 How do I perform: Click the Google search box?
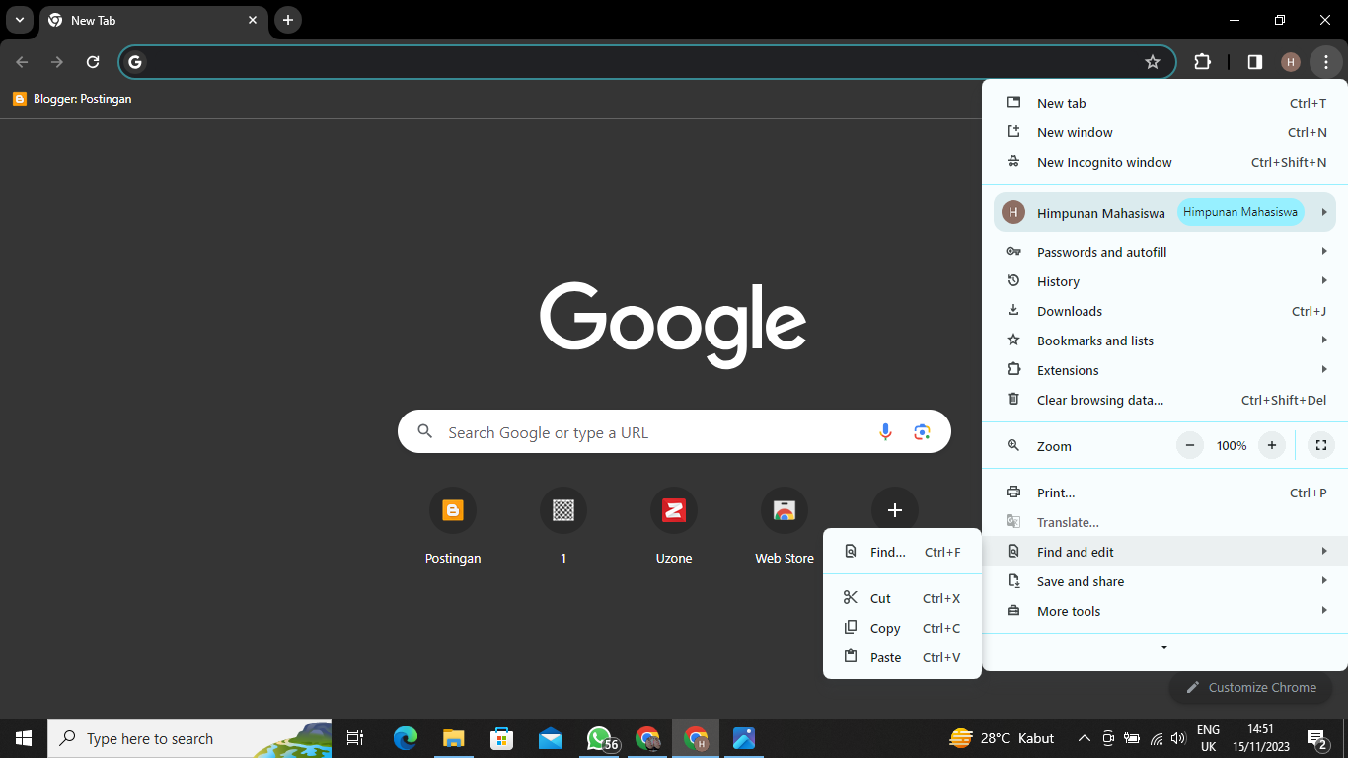pos(674,432)
